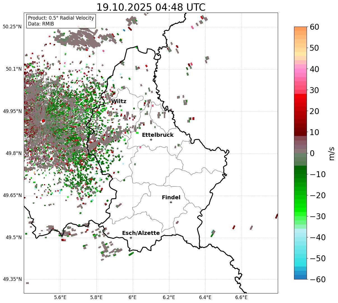Image resolution: width=338 pixels, height=303 pixels.
Task: Click the Wiltz city label
Action: [119, 101]
